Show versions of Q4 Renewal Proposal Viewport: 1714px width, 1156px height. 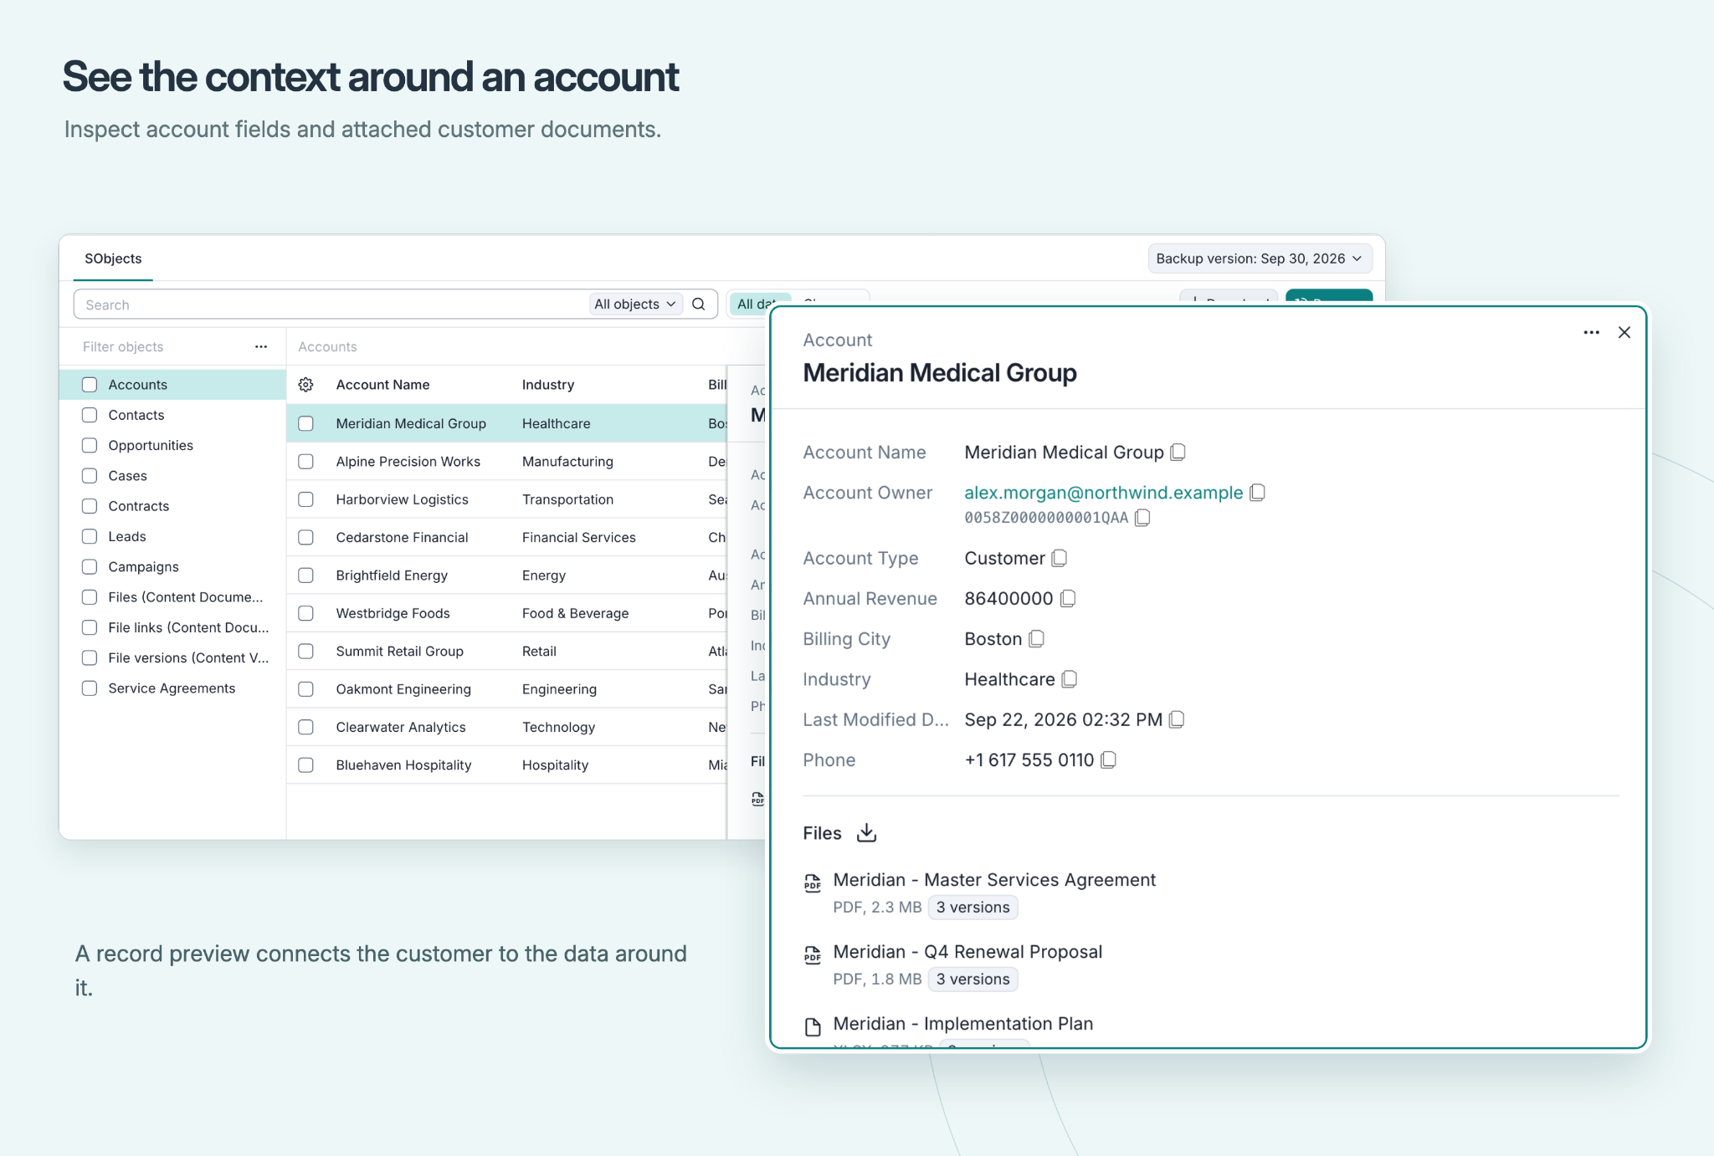click(x=972, y=980)
